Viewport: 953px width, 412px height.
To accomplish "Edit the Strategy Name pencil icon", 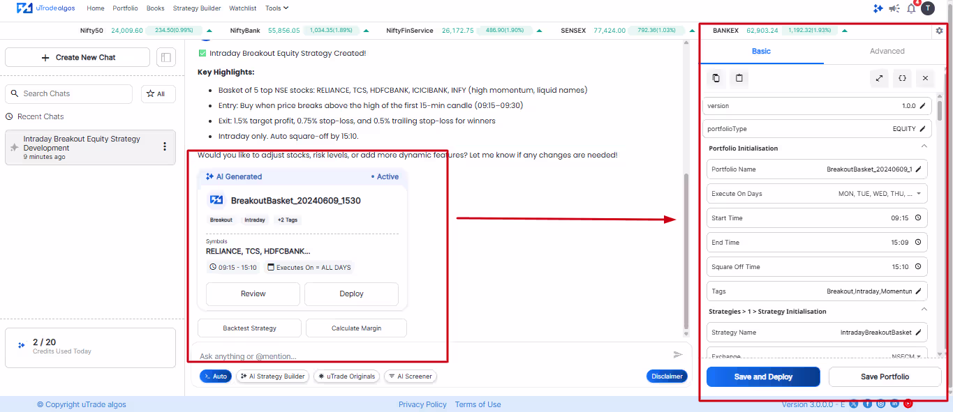I will tap(918, 333).
